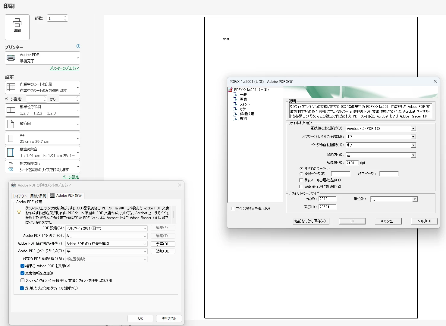Open the 縦方向 orientation dropdown
The image size is (446, 326).
click(42, 124)
